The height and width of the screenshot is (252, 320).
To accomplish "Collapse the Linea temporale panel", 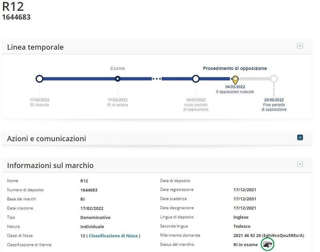I will click(x=300, y=46).
